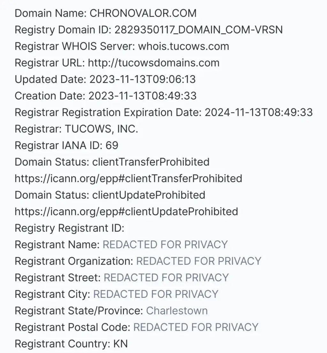The height and width of the screenshot is (353, 327).
Task: Click the Updated Date value 2023-11-13T09:06:13
Action: tap(142, 79)
